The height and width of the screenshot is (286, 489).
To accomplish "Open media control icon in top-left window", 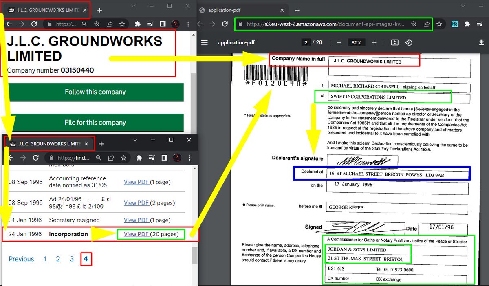I will tap(150, 24).
